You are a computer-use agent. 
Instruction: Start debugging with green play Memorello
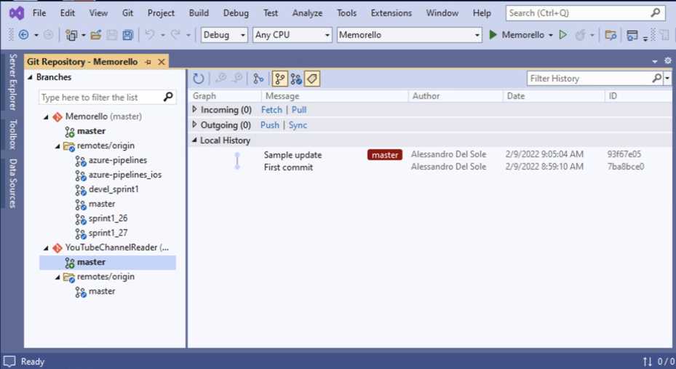(517, 35)
